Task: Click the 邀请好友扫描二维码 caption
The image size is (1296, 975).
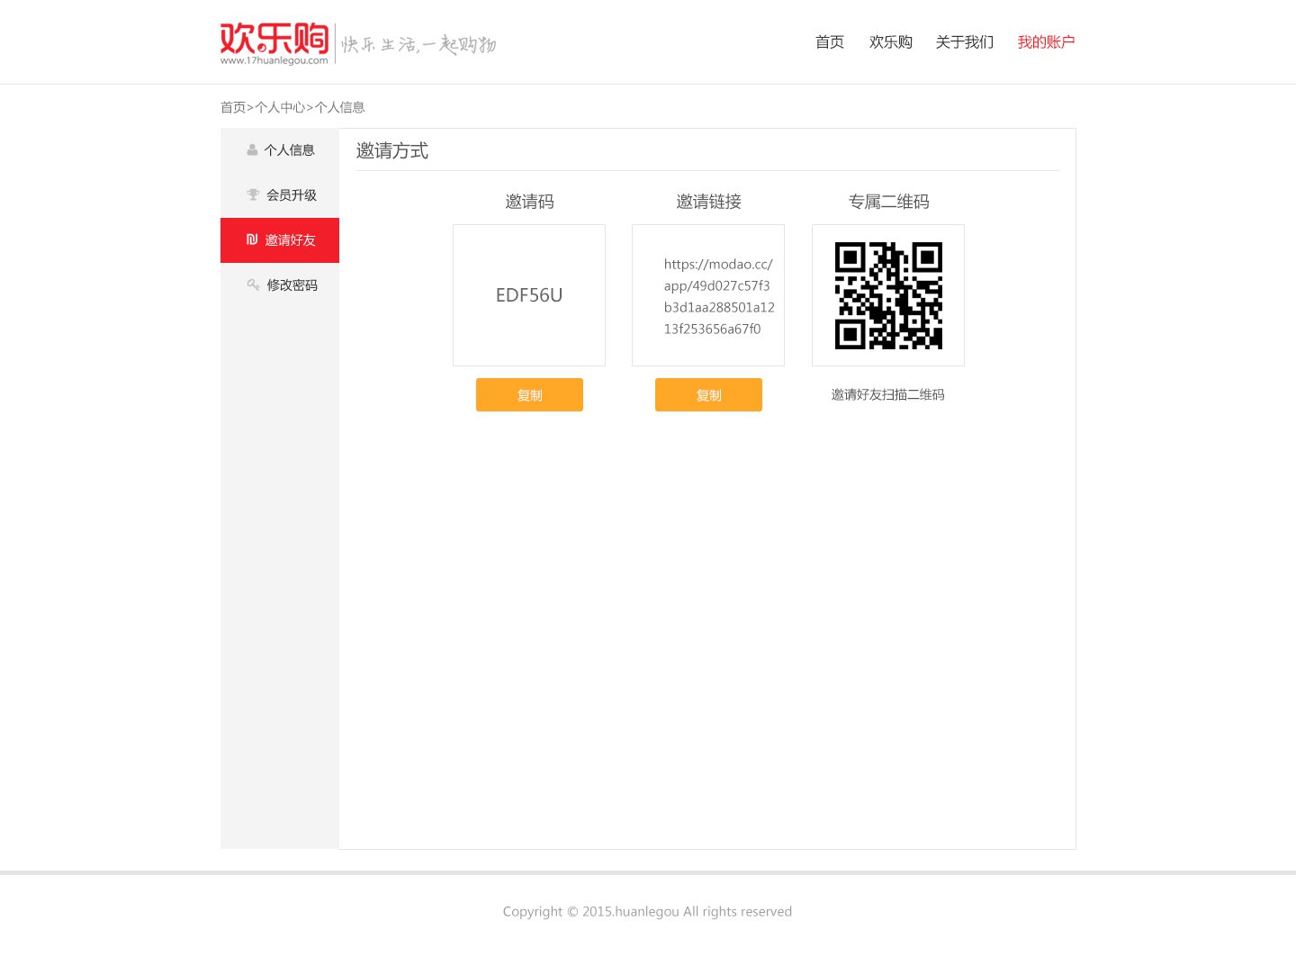Action: (x=887, y=394)
